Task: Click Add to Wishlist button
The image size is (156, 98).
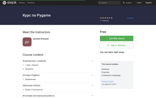Action: (x=116, y=45)
